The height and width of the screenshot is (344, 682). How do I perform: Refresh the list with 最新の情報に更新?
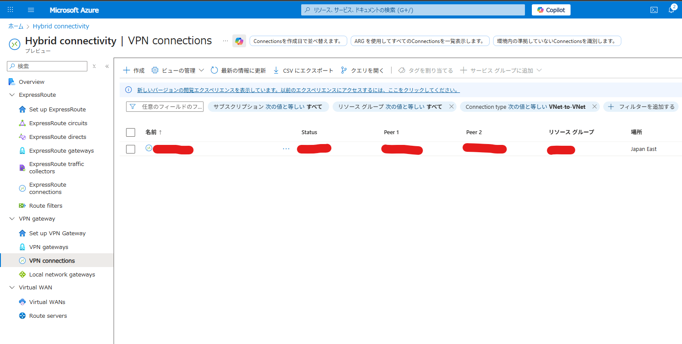coord(238,71)
